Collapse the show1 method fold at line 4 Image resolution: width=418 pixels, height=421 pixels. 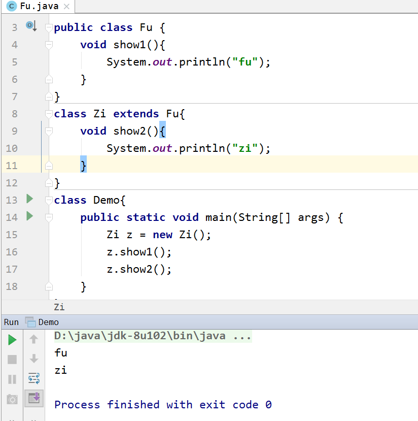click(x=49, y=45)
